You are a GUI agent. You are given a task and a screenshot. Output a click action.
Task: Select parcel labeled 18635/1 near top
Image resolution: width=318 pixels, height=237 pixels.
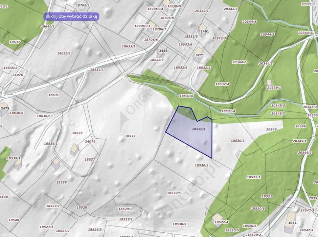64,53
